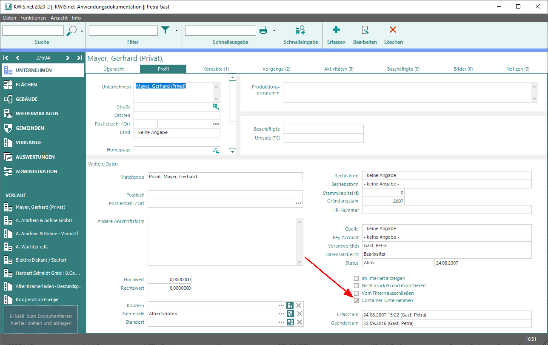The width and height of the screenshot is (548, 345).
Task: Toggle Im Internet anzeigen checkbox
Action: tap(357, 278)
